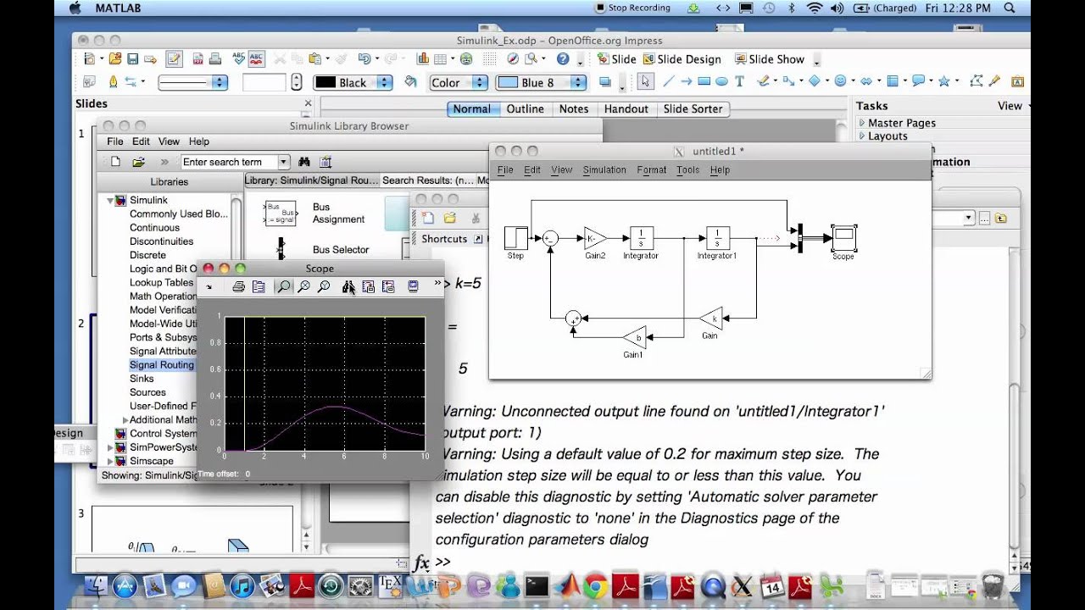Viewport: 1085px width, 610px height.
Task: Autoscale the Scope plot with binoculars icon
Action: tap(348, 287)
